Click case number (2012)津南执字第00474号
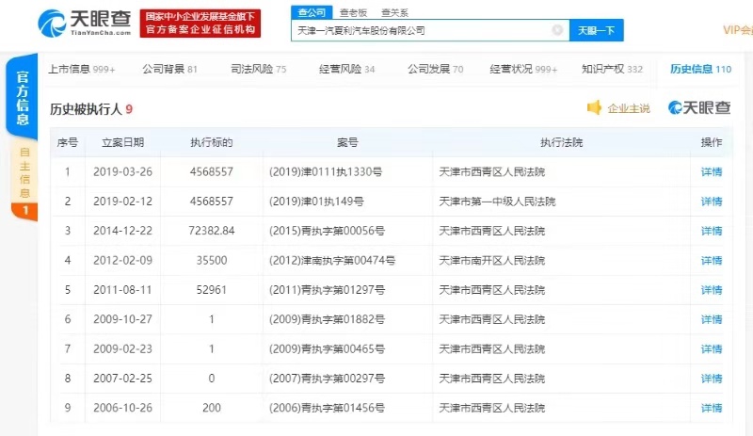Viewport: 753px width, 436px height. pos(332,261)
